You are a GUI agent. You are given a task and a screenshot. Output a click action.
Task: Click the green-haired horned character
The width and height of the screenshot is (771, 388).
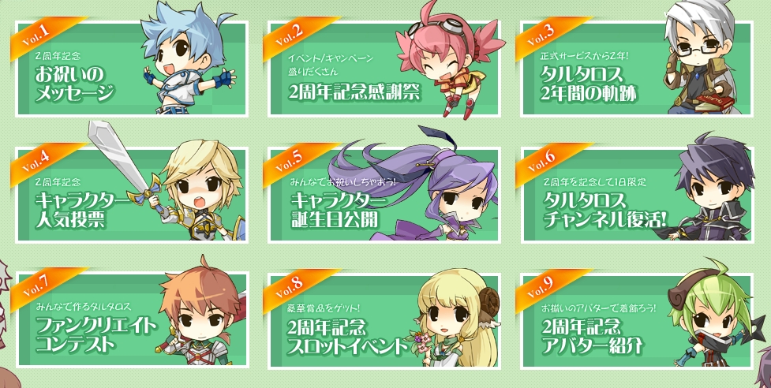(713, 317)
